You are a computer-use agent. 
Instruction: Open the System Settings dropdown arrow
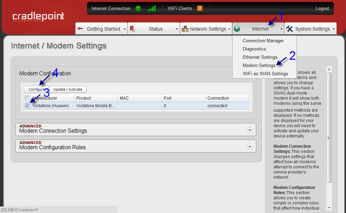pos(334,29)
